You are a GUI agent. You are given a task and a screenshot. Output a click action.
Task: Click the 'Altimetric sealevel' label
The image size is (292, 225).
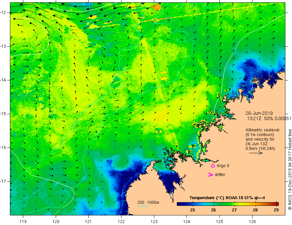(262, 130)
